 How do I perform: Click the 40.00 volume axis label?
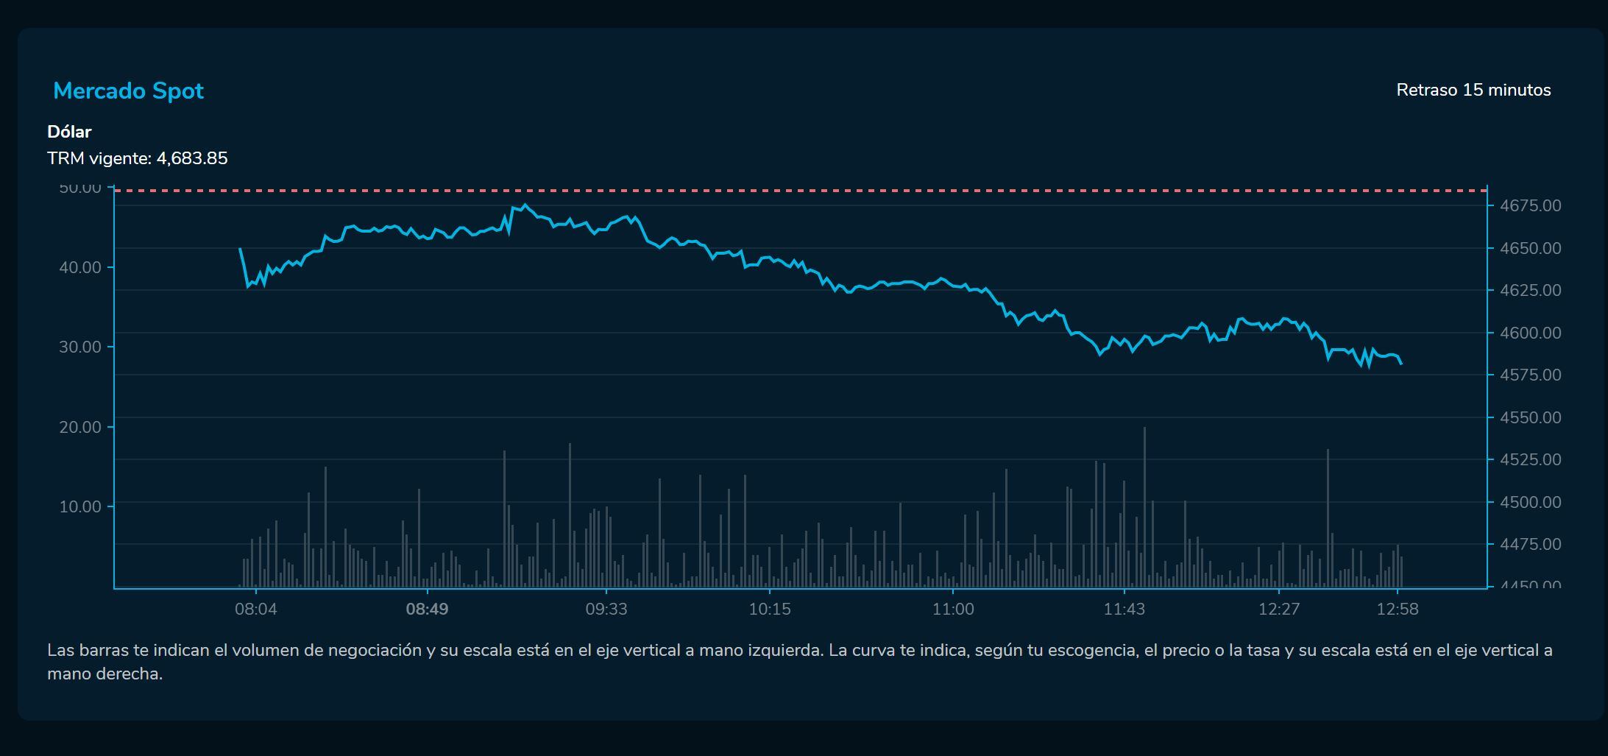pos(80,267)
